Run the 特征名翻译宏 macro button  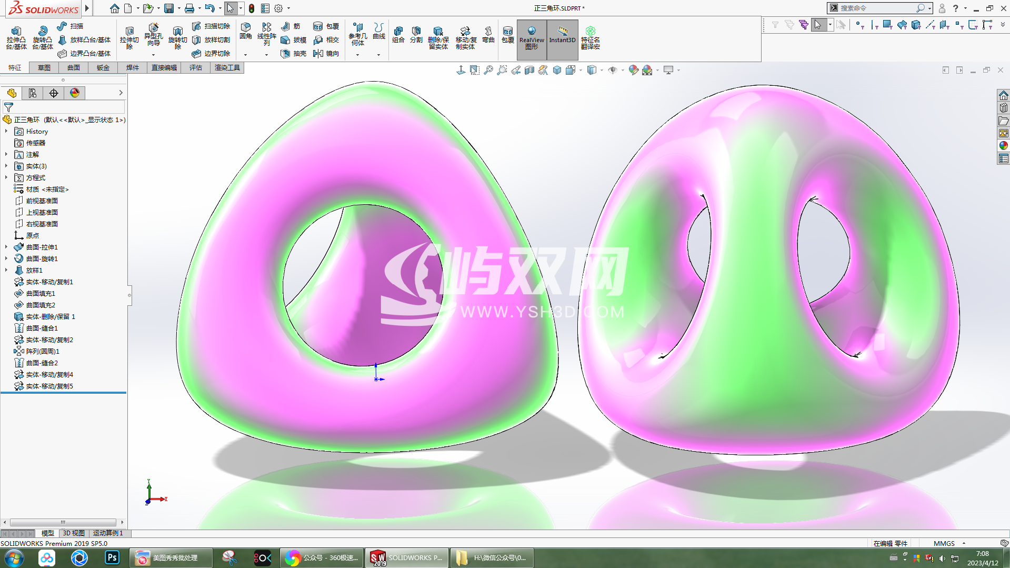tap(591, 37)
